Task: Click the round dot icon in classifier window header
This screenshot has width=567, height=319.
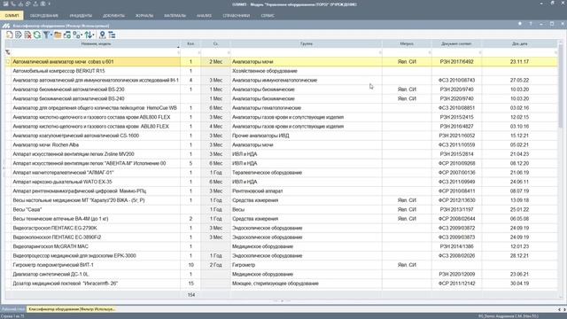Action: pos(520,24)
